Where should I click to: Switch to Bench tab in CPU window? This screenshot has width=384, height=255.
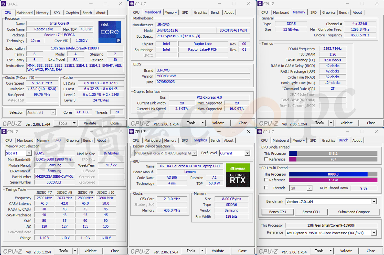pos(87,13)
